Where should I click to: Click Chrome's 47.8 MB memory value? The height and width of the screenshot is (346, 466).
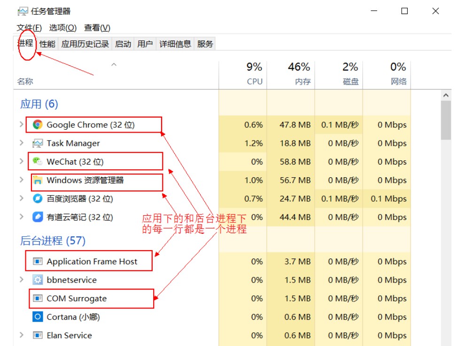pyautogui.click(x=295, y=125)
